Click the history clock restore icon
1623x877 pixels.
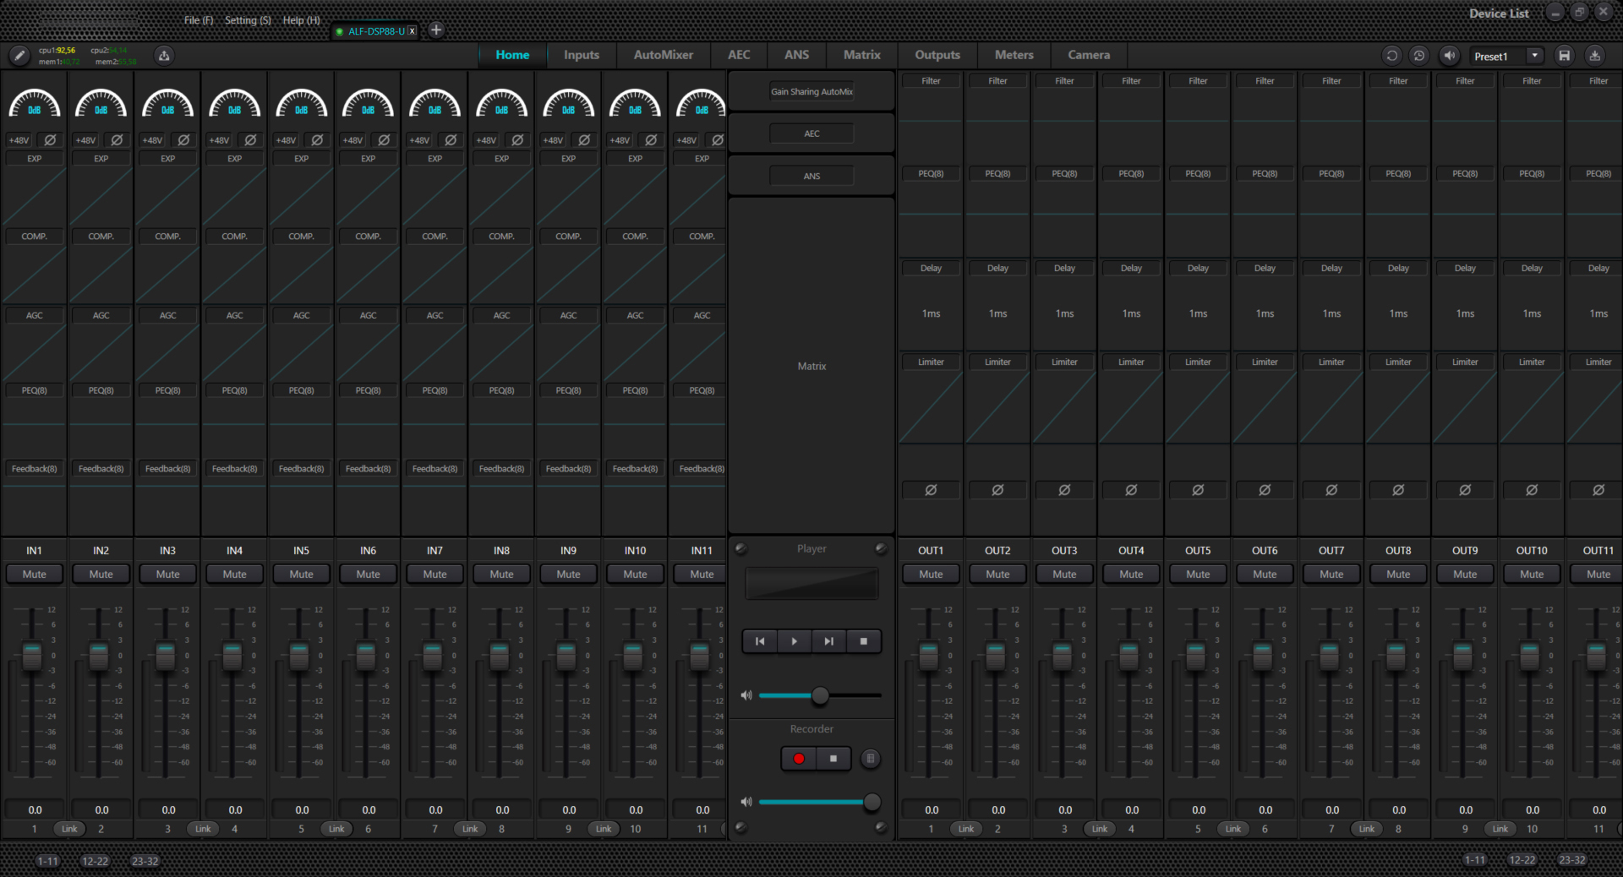coord(1419,56)
